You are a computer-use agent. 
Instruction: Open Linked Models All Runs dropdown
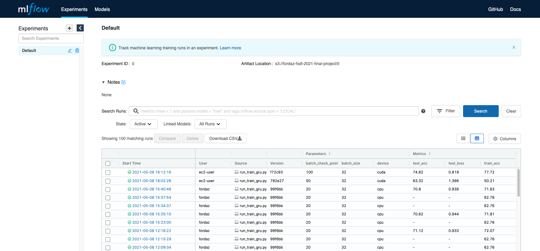210,124
